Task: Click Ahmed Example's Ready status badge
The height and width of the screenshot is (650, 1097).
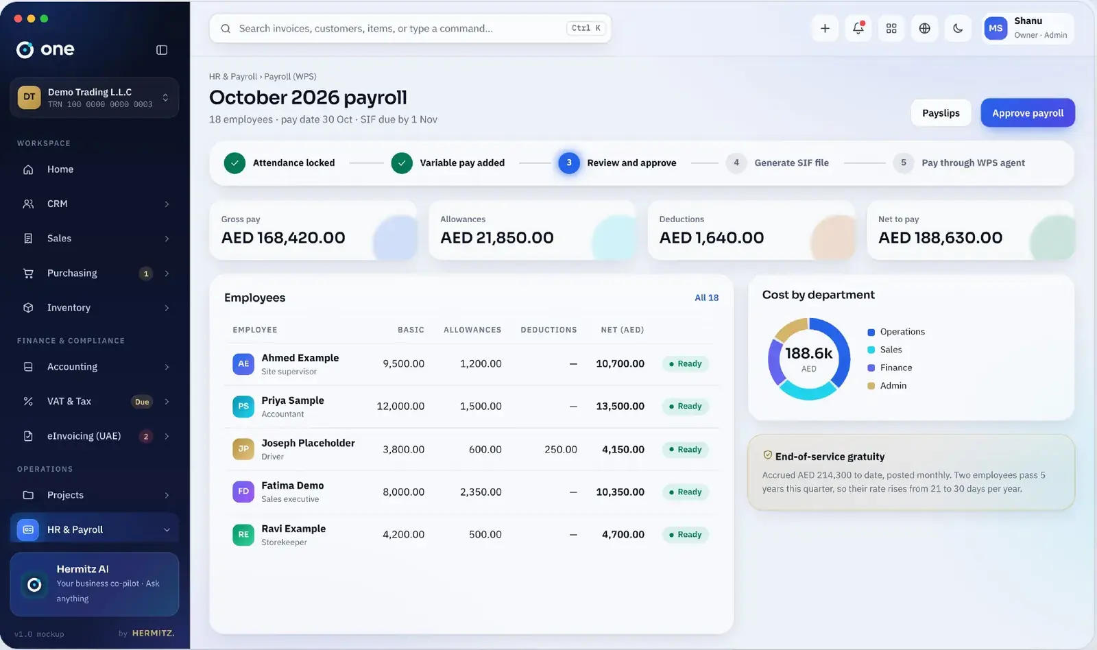Action: [685, 364]
